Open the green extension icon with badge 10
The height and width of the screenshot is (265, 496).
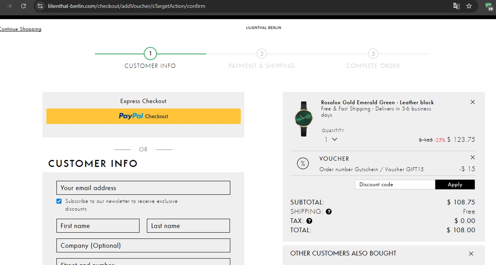tap(489, 6)
